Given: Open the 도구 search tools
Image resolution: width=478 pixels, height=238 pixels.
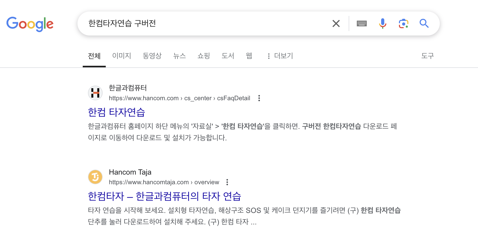Looking at the screenshot, I should pyautogui.click(x=428, y=56).
